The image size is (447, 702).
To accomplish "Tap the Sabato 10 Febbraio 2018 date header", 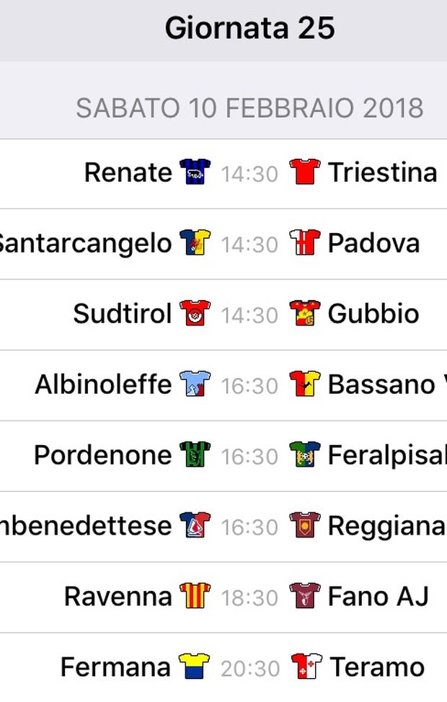I will [249, 108].
